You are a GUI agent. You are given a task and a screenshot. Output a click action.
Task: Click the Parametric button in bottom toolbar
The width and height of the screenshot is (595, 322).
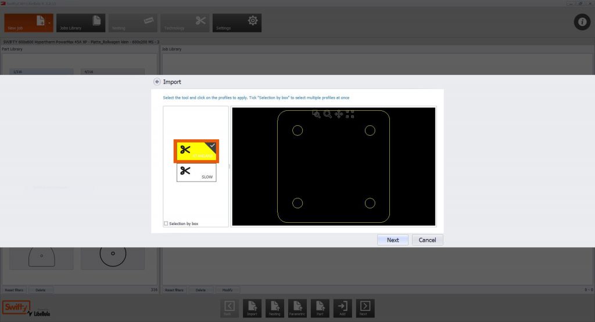click(x=297, y=308)
